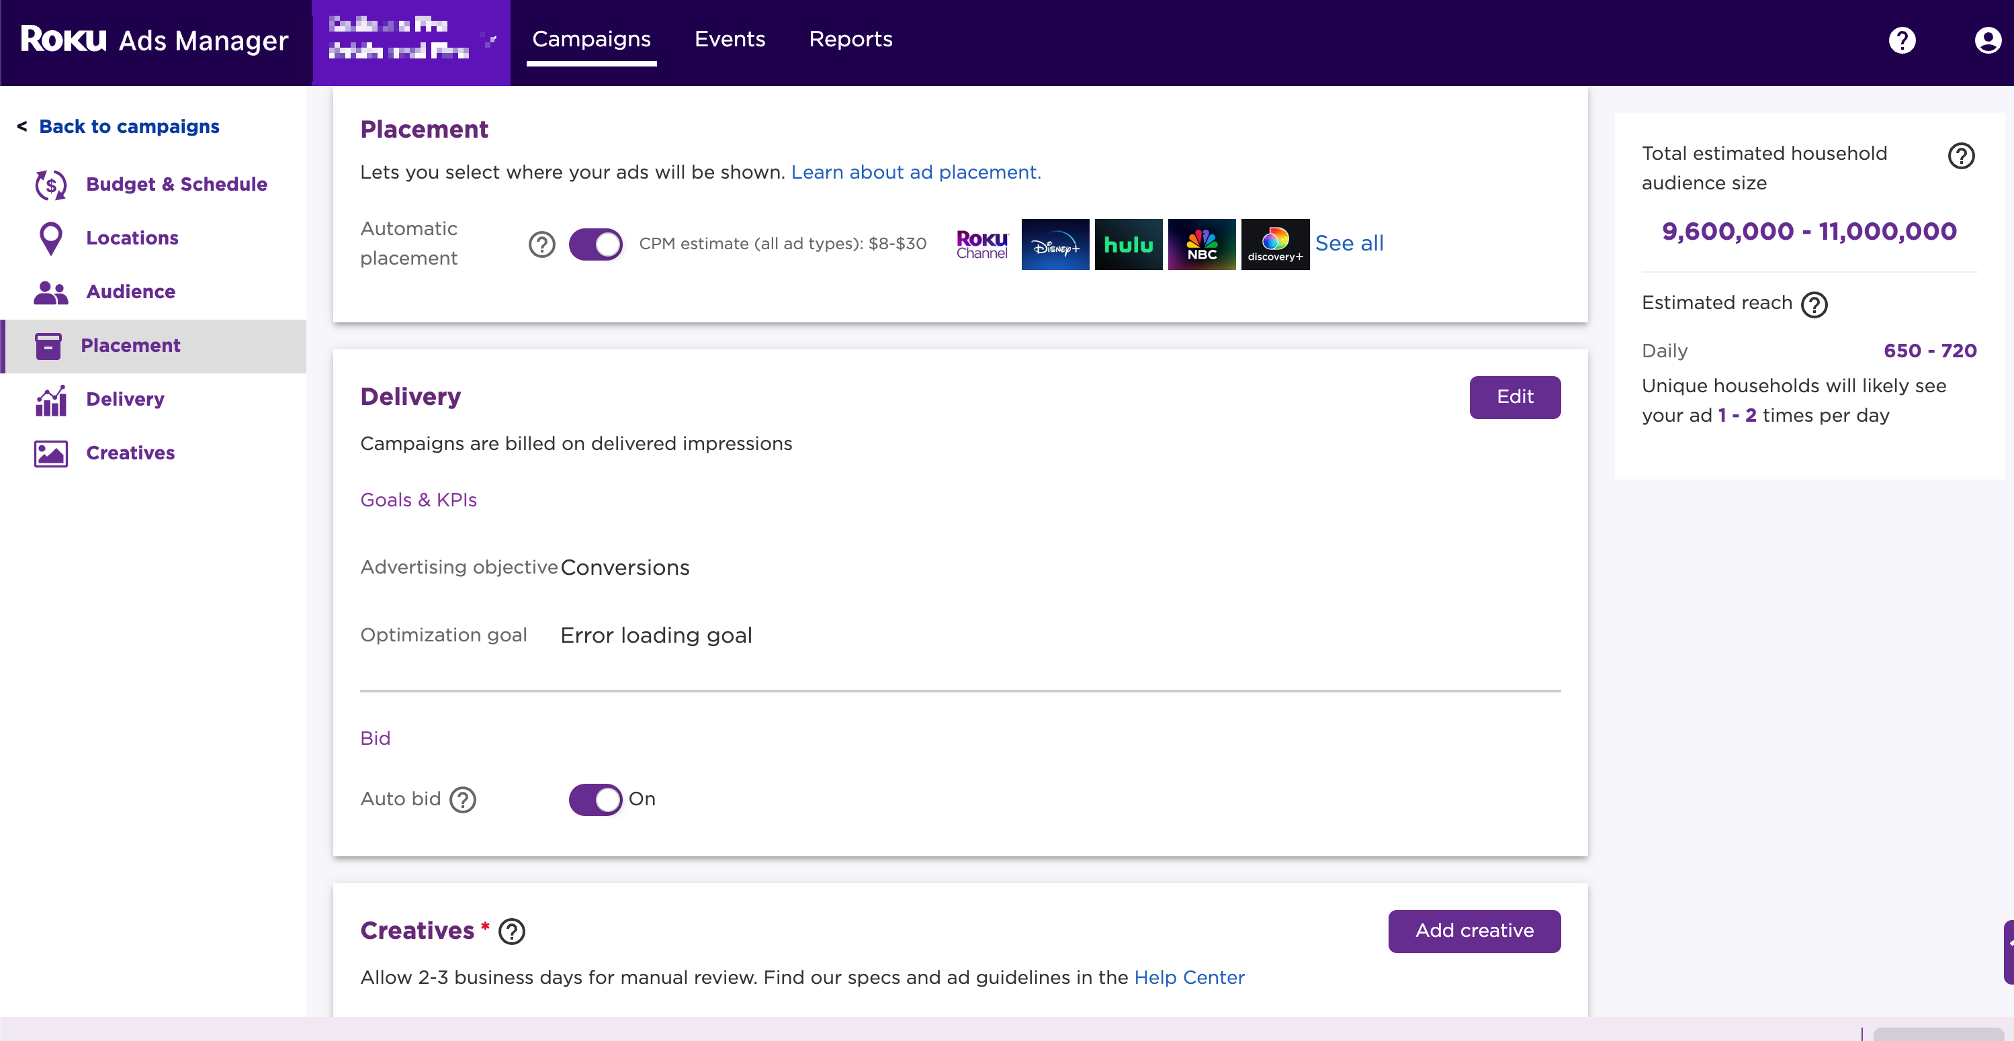This screenshot has width=2014, height=1041.
Task: Click the Roku Ads Manager logo
Action: click(154, 39)
